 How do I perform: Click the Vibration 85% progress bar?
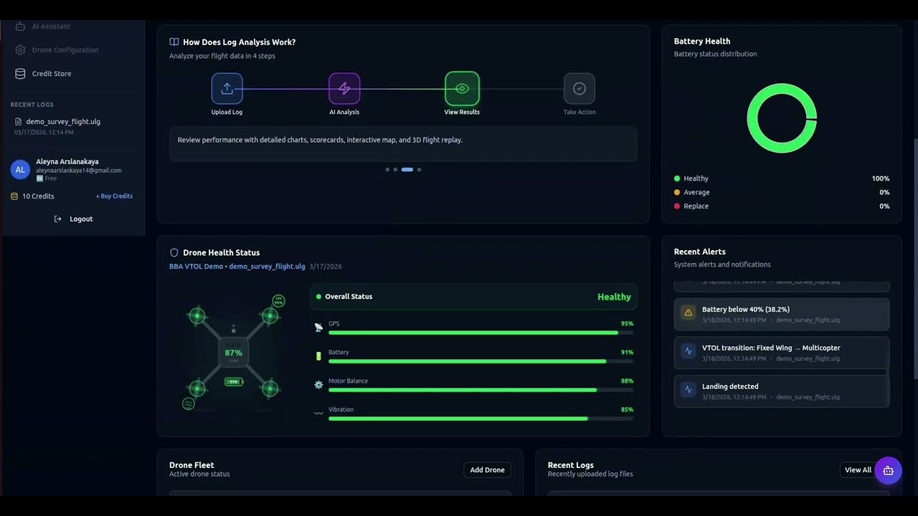tap(481, 419)
